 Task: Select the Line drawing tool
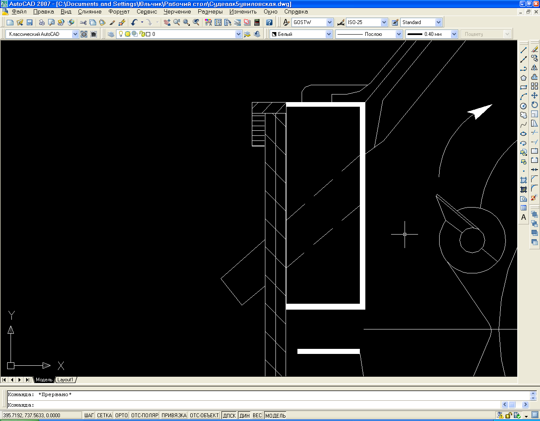pyautogui.click(x=524, y=50)
